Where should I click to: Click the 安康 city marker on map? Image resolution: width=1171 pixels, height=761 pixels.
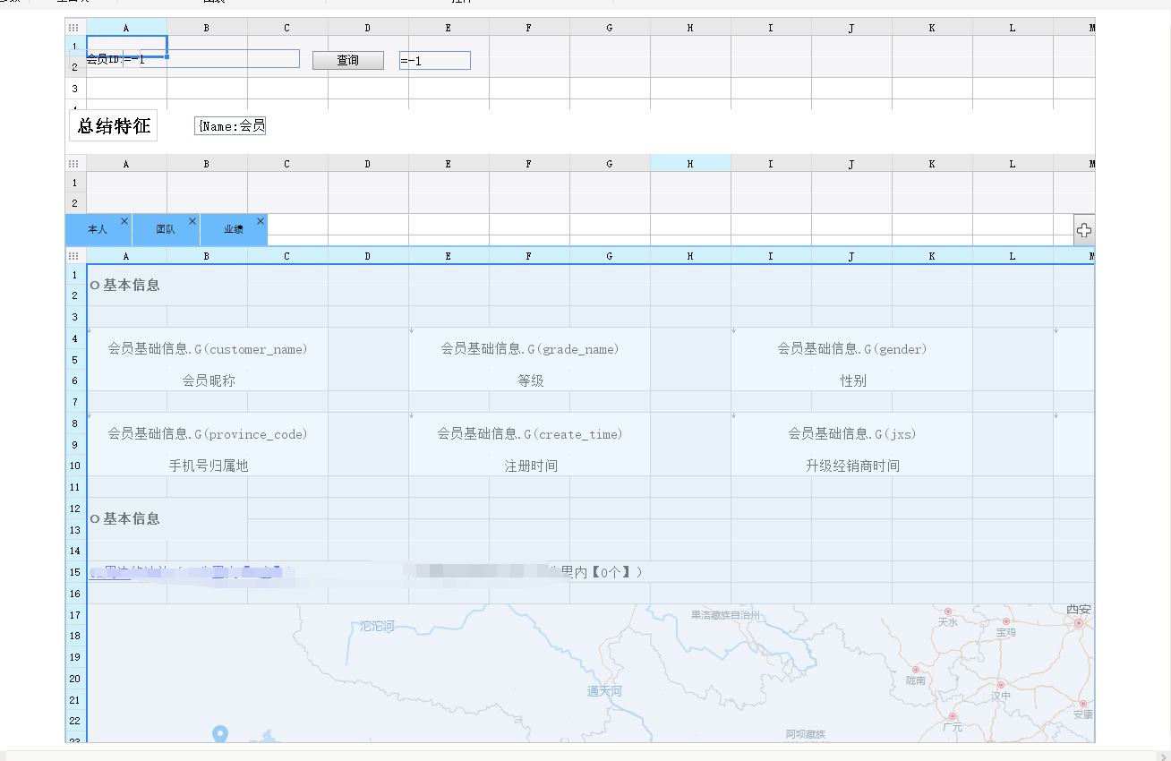click(1082, 704)
